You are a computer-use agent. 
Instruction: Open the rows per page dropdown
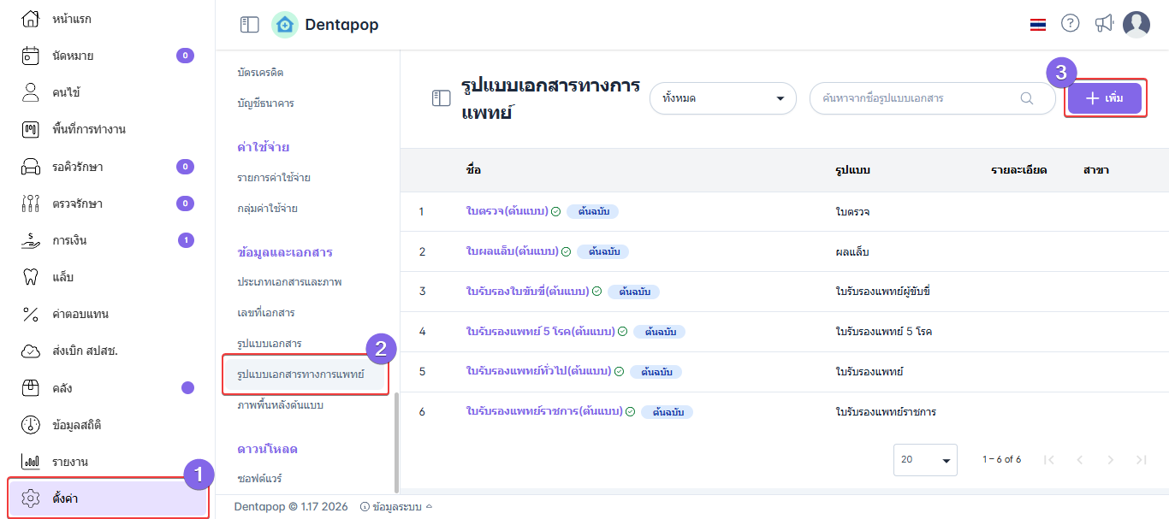[924, 460]
